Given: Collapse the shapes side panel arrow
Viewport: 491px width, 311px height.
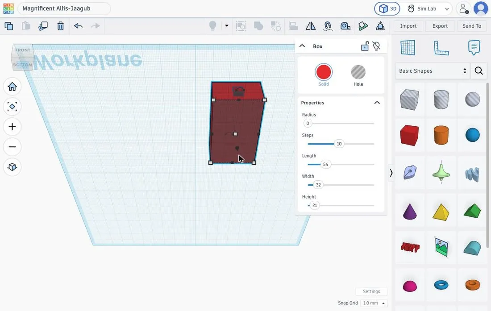Looking at the screenshot, I should (x=391, y=173).
